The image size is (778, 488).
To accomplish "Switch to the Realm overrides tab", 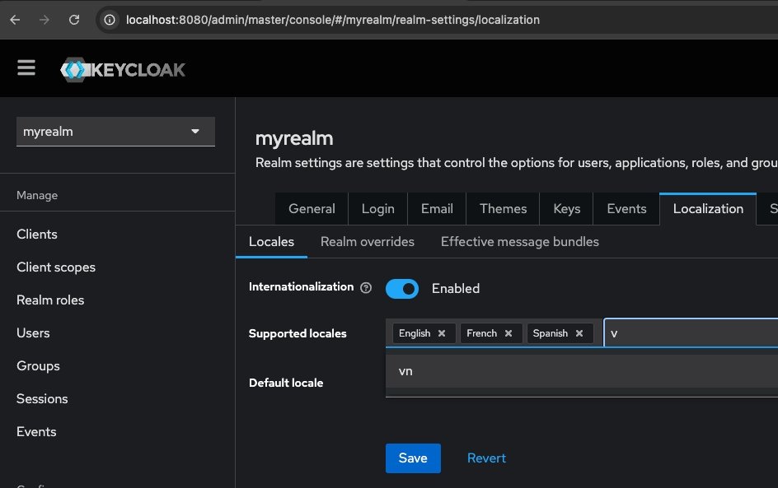I will click(x=367, y=242).
